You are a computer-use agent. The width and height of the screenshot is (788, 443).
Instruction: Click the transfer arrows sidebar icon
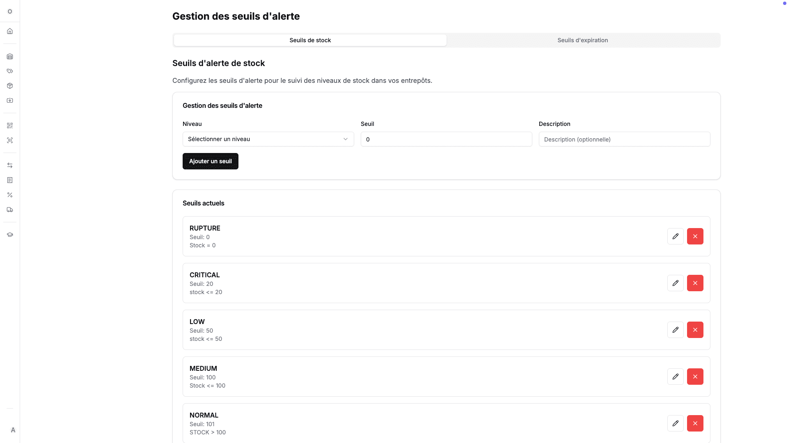tap(10, 165)
